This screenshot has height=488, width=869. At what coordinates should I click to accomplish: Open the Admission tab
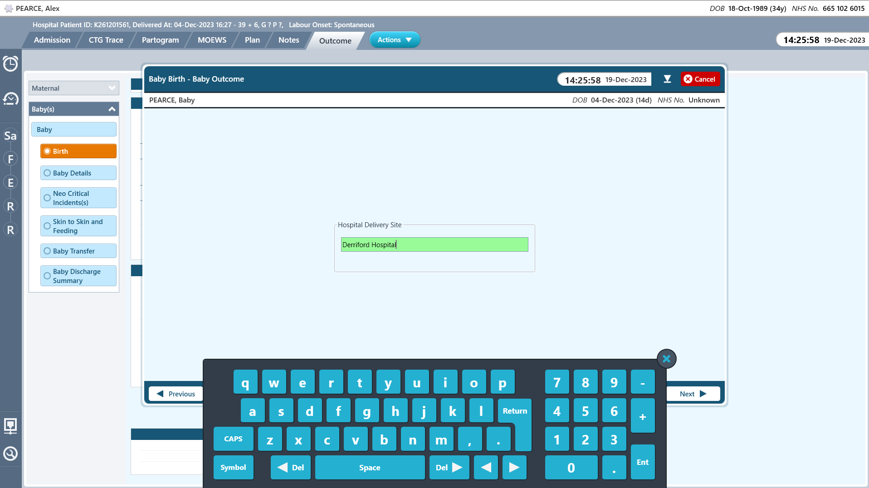pyautogui.click(x=52, y=40)
